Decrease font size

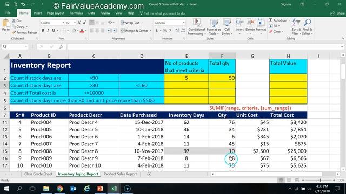tap(84, 23)
